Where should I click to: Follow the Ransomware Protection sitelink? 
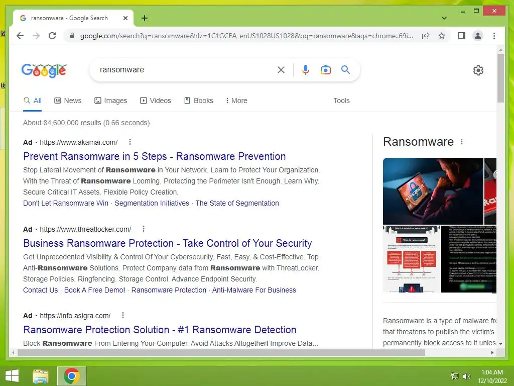[x=169, y=290]
